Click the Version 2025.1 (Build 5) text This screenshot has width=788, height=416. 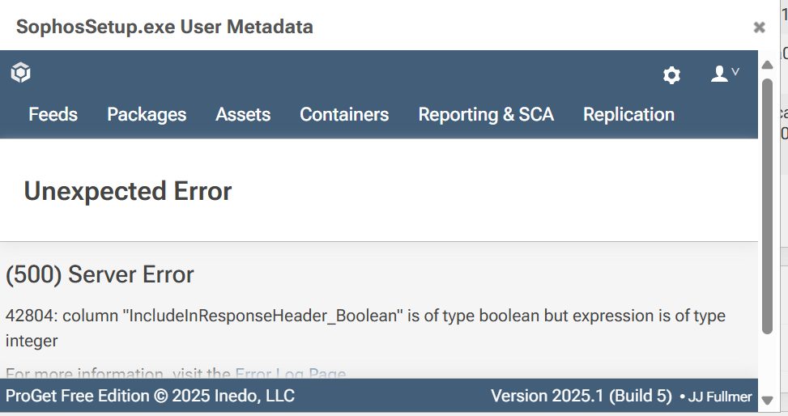tap(581, 396)
